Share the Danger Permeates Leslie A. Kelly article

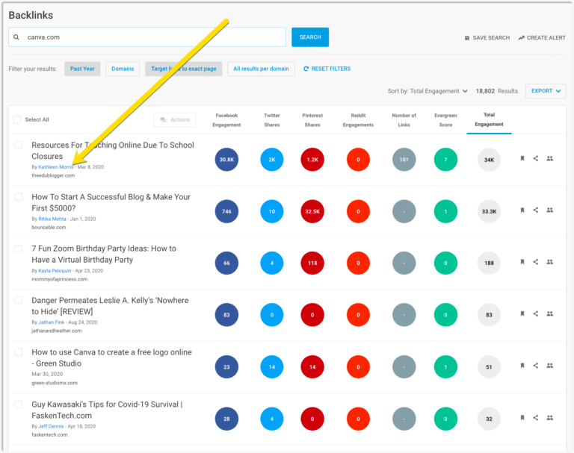coord(536,313)
